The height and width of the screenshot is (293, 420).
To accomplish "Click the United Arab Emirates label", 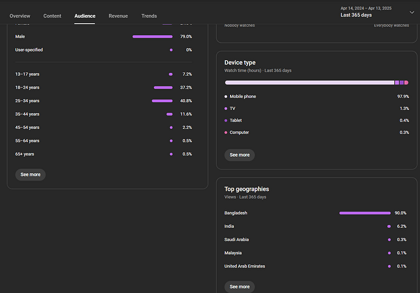I will pyautogui.click(x=245, y=266).
